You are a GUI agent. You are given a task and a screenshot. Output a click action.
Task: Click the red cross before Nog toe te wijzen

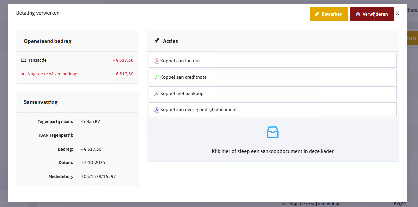(23, 74)
